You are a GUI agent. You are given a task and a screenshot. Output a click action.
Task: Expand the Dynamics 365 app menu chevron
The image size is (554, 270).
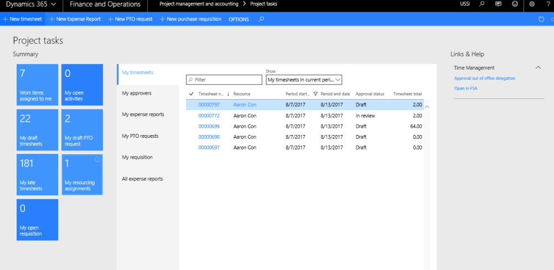point(53,4)
